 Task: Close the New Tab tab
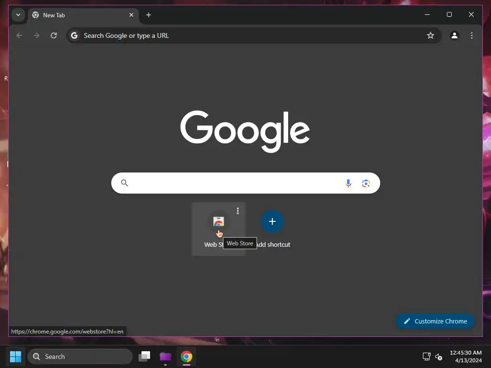coord(131,15)
